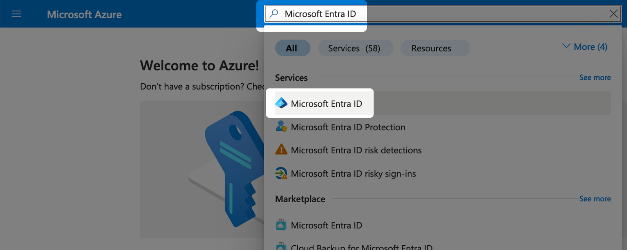Screen dimensions: 627x250
Task: Click the Welcome to Azure! heading
Action: 199,65
